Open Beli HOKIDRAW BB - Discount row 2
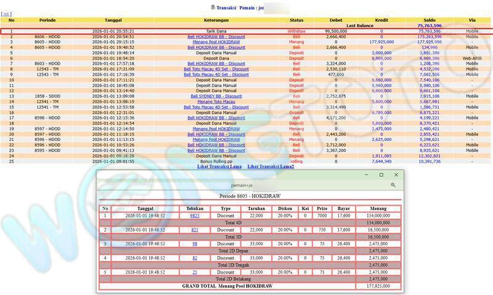 [216, 36]
